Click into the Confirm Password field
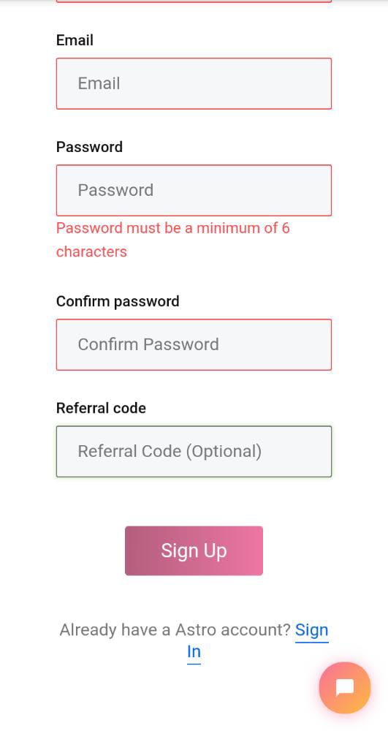The height and width of the screenshot is (731, 388). point(194,344)
